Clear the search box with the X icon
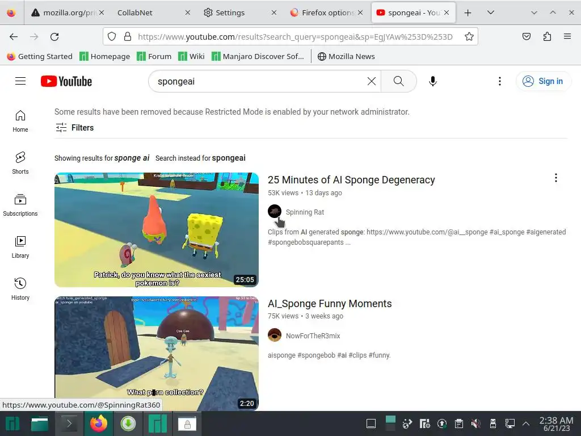 371,81
